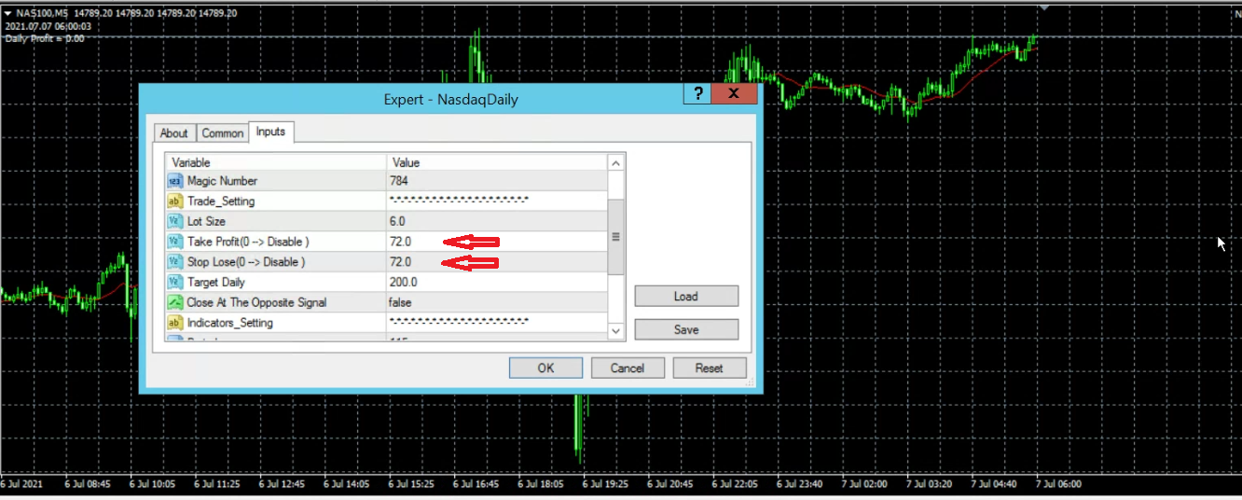Select the Inputs tab
Image resolution: width=1242 pixels, height=500 pixels.
pos(270,132)
